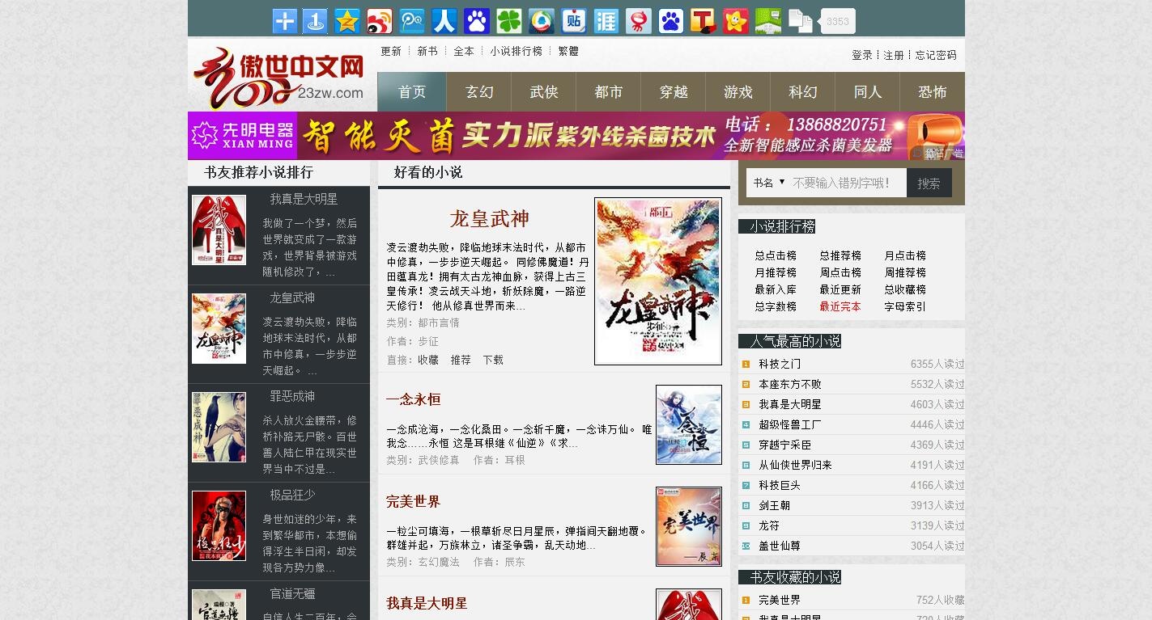Image resolution: width=1152 pixels, height=620 pixels.
Task: Open the 龙皇武神 large cover image
Action: click(x=658, y=281)
